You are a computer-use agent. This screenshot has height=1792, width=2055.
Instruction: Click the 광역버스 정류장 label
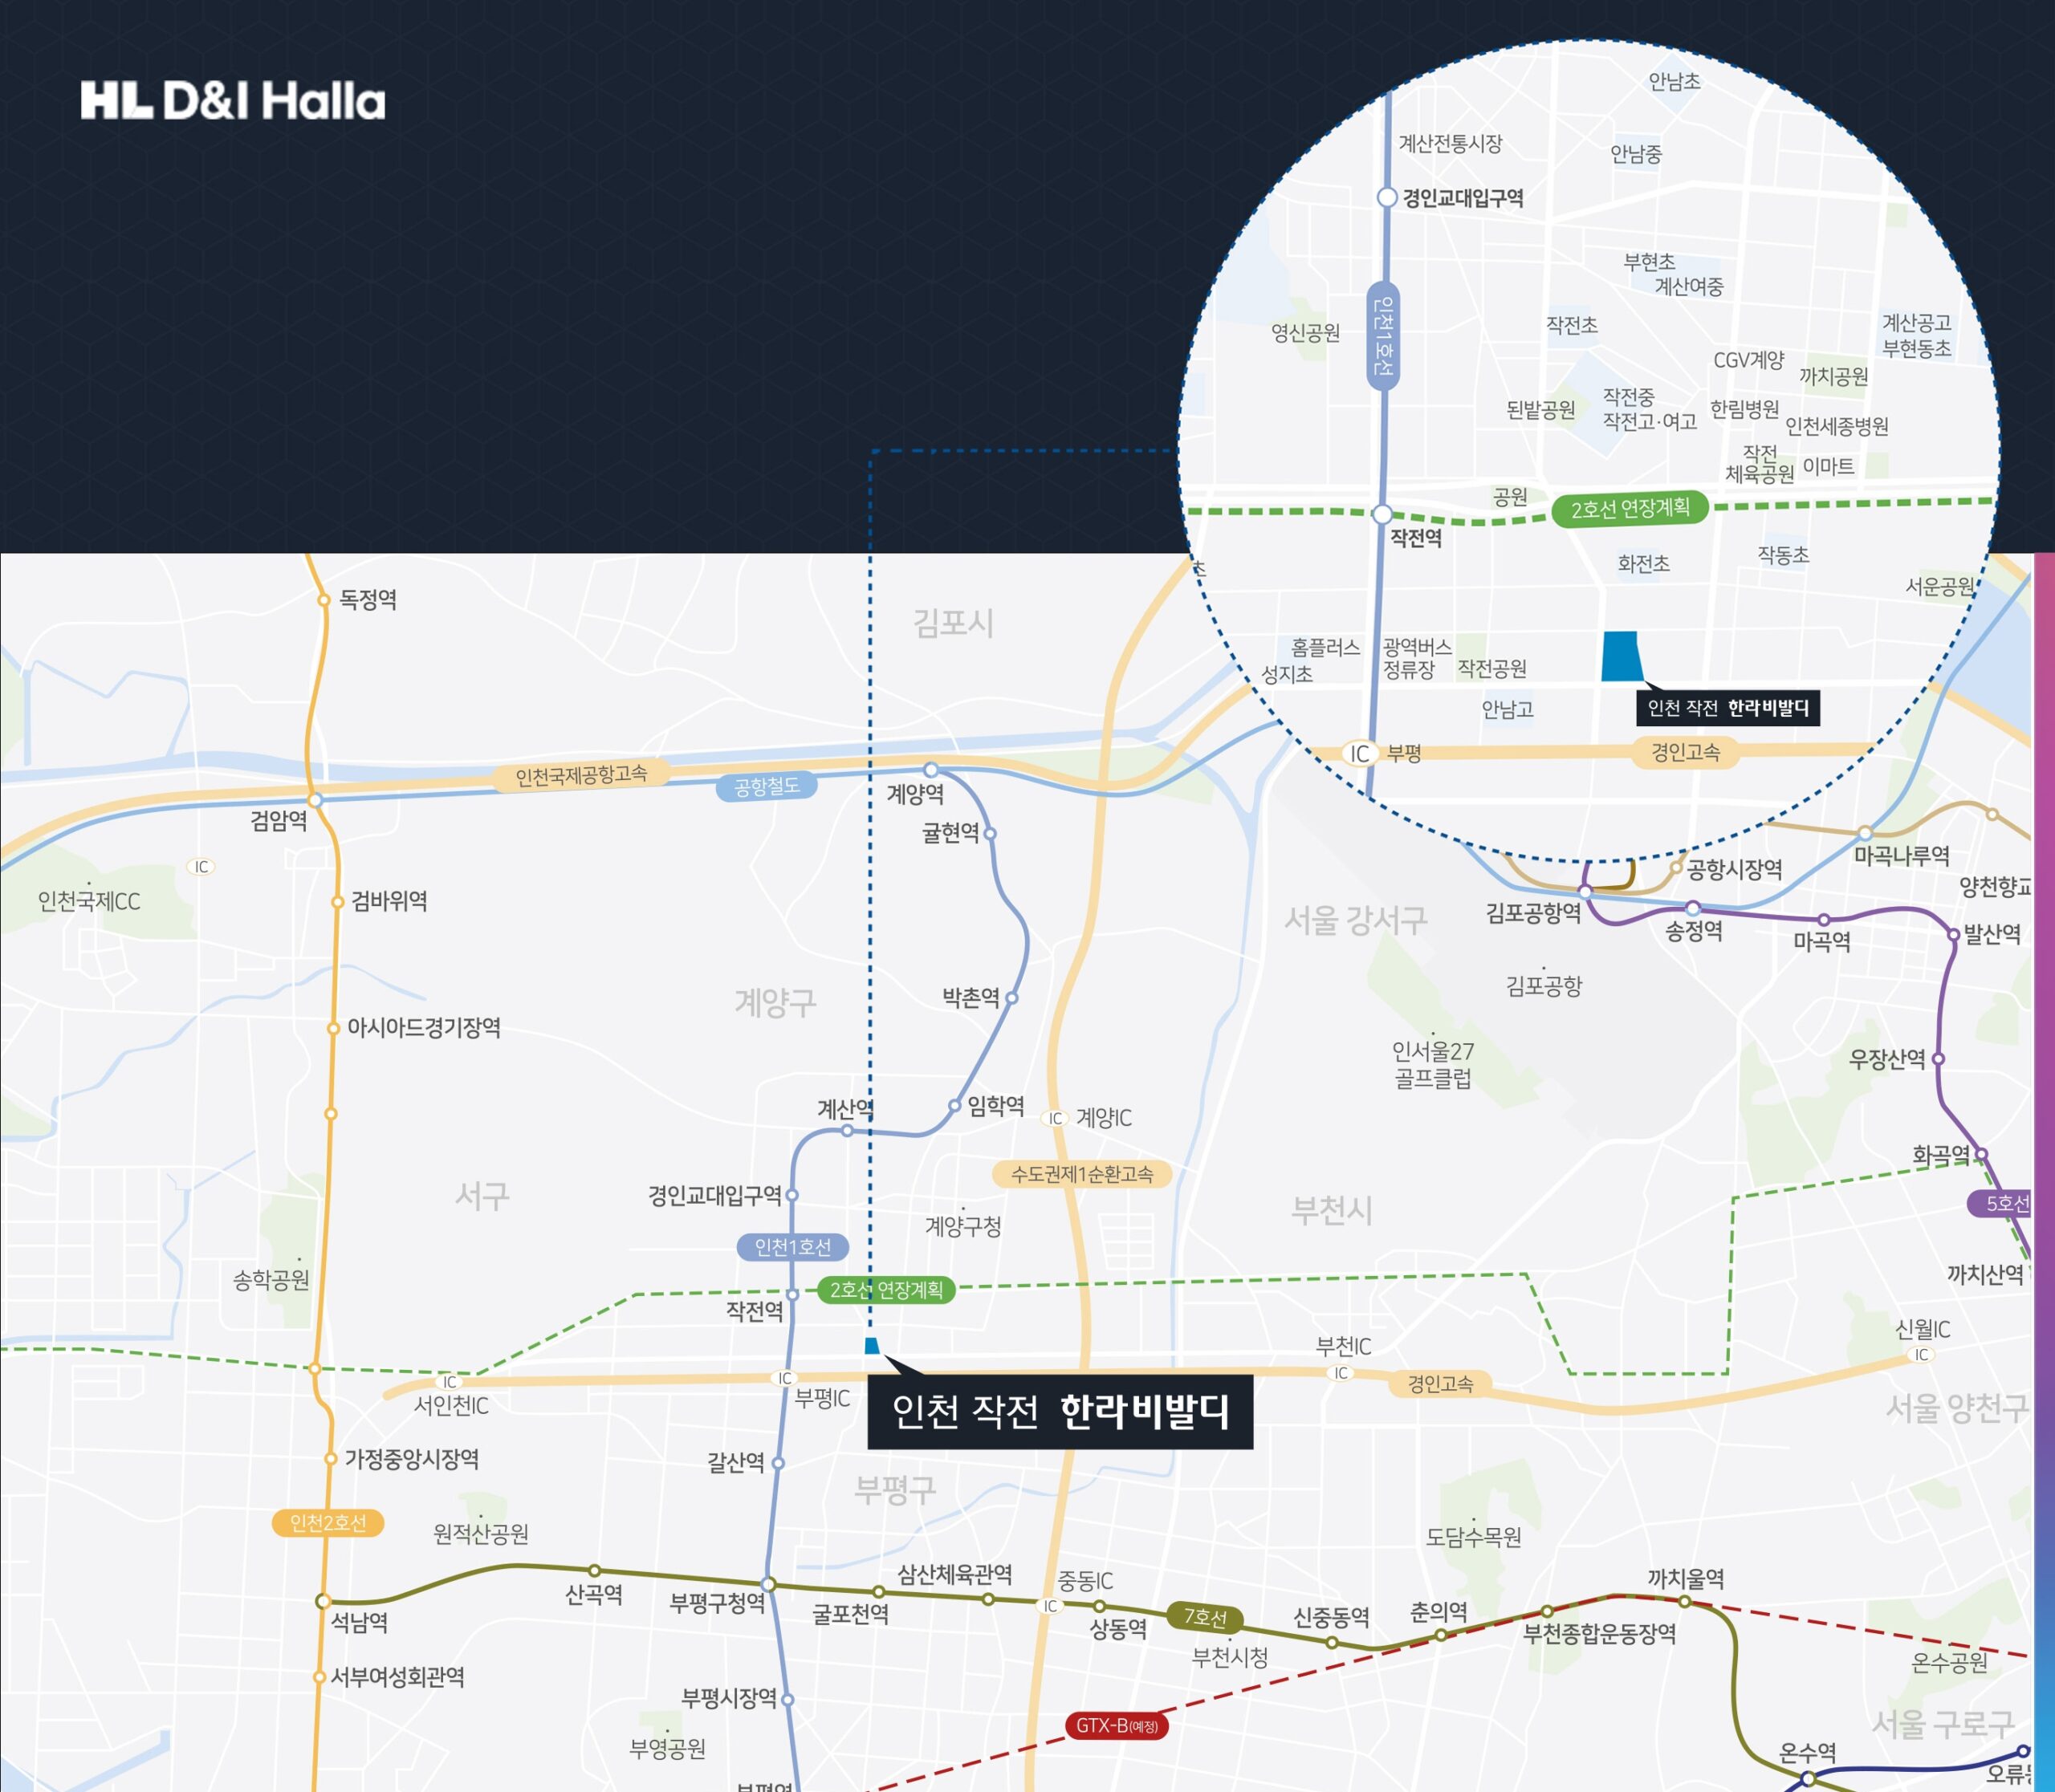tap(1417, 658)
